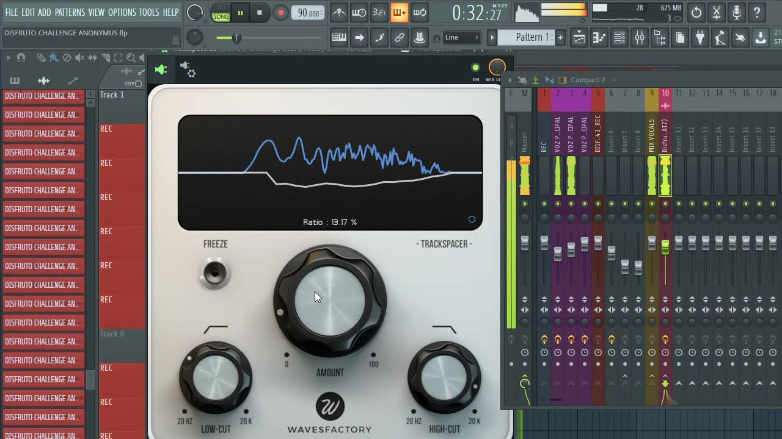Open the Piano roll view icon

(599, 38)
